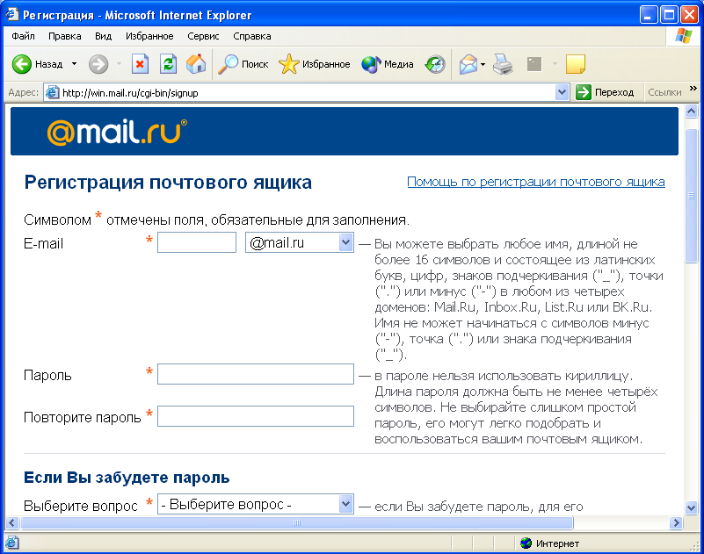The height and width of the screenshot is (554, 704).
Task: Open the Mail envelope toolbar icon
Action: (468, 65)
